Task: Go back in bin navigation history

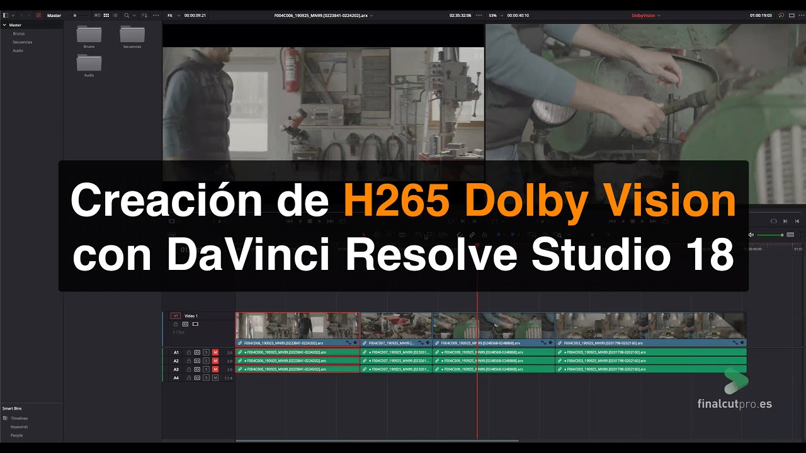Action: [x=21, y=15]
